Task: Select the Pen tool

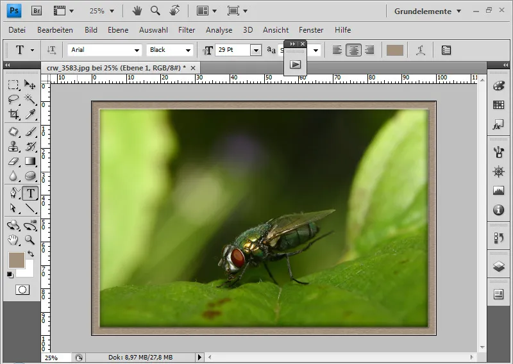Action: [x=13, y=194]
